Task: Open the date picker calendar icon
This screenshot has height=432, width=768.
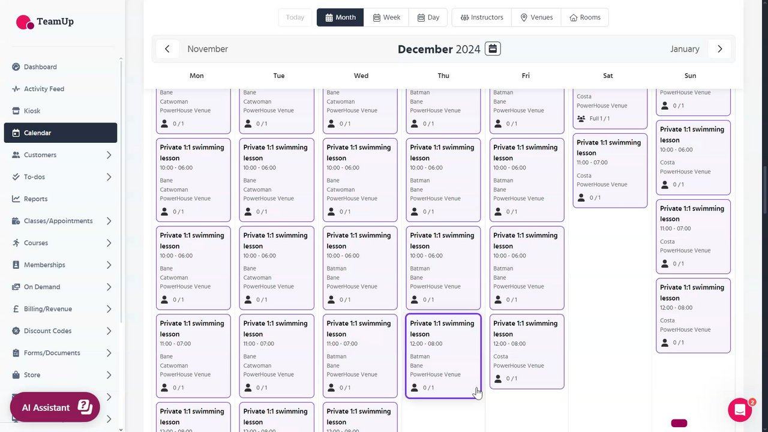Action: pos(493,49)
